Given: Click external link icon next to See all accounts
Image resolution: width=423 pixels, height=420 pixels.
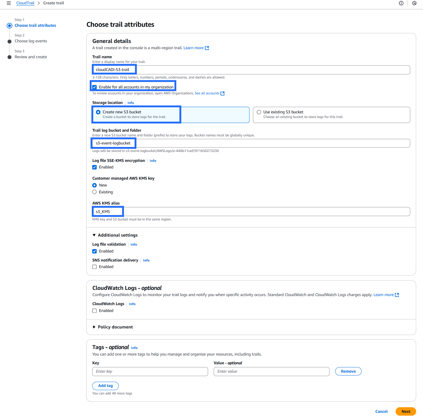Looking at the screenshot, I should [222, 93].
